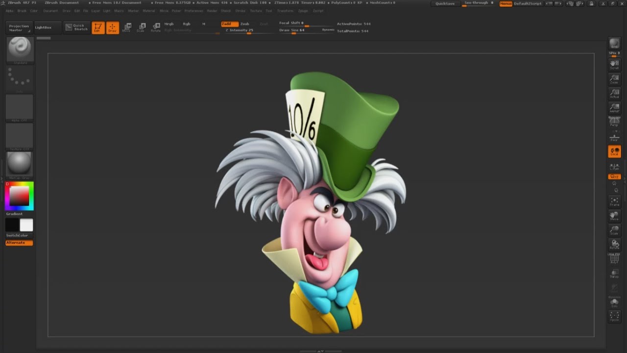Click the Zoom document icon
This screenshot has width=627, height=353.
pyautogui.click(x=614, y=79)
